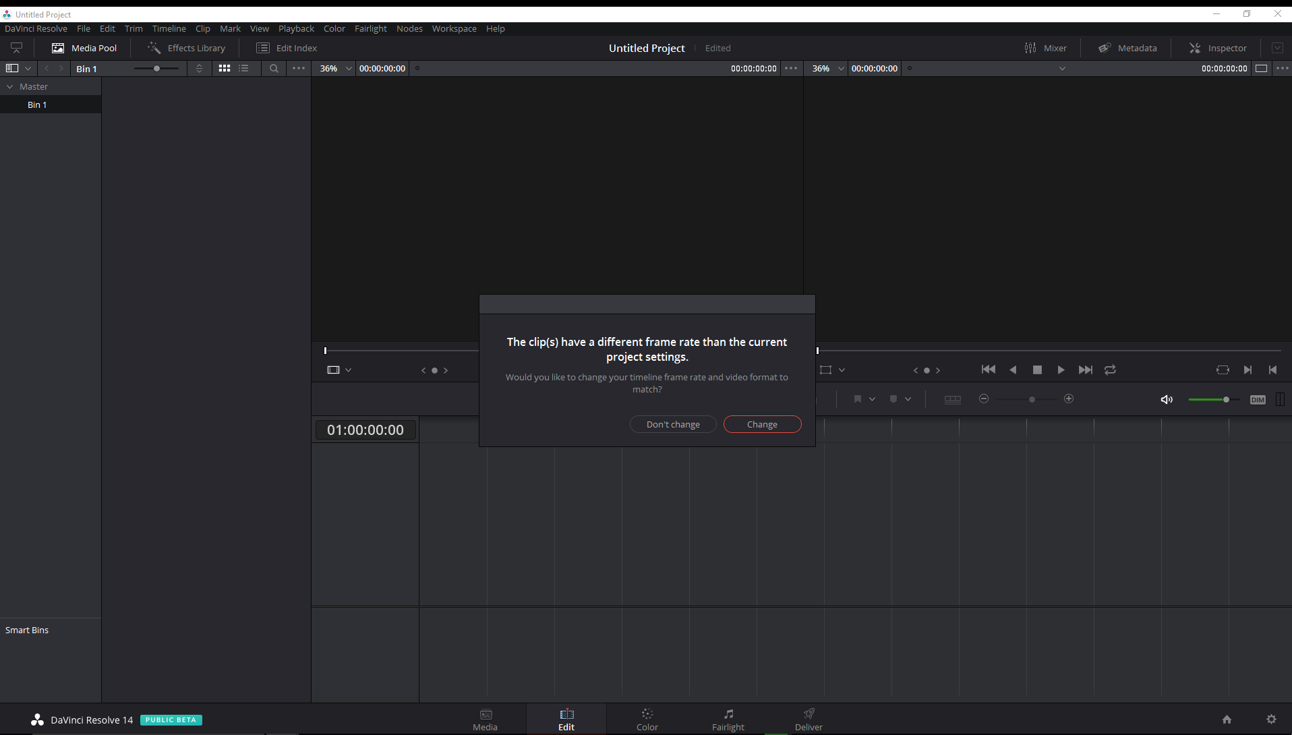Click the flag clip icon
Viewport: 1292px width, 735px height.
858,399
